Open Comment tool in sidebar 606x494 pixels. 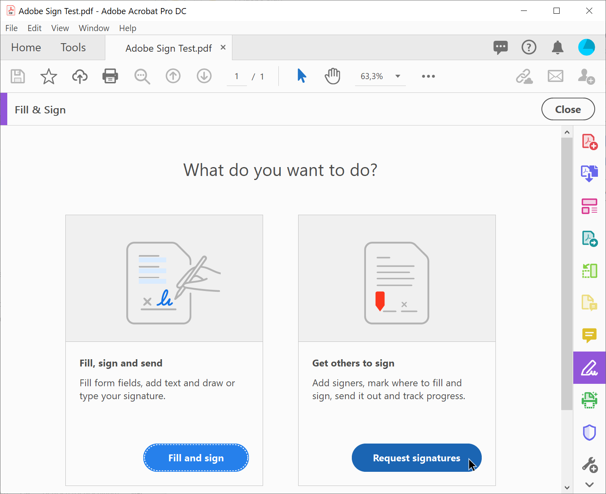(x=589, y=335)
